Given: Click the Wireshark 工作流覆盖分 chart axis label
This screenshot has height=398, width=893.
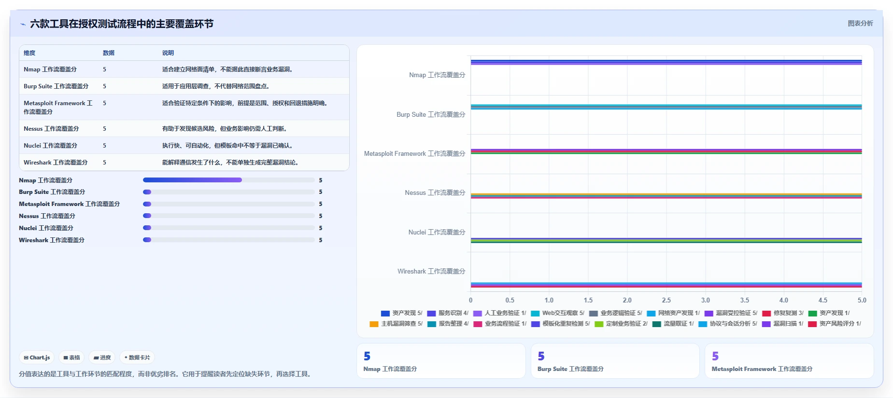Looking at the screenshot, I should click(431, 272).
